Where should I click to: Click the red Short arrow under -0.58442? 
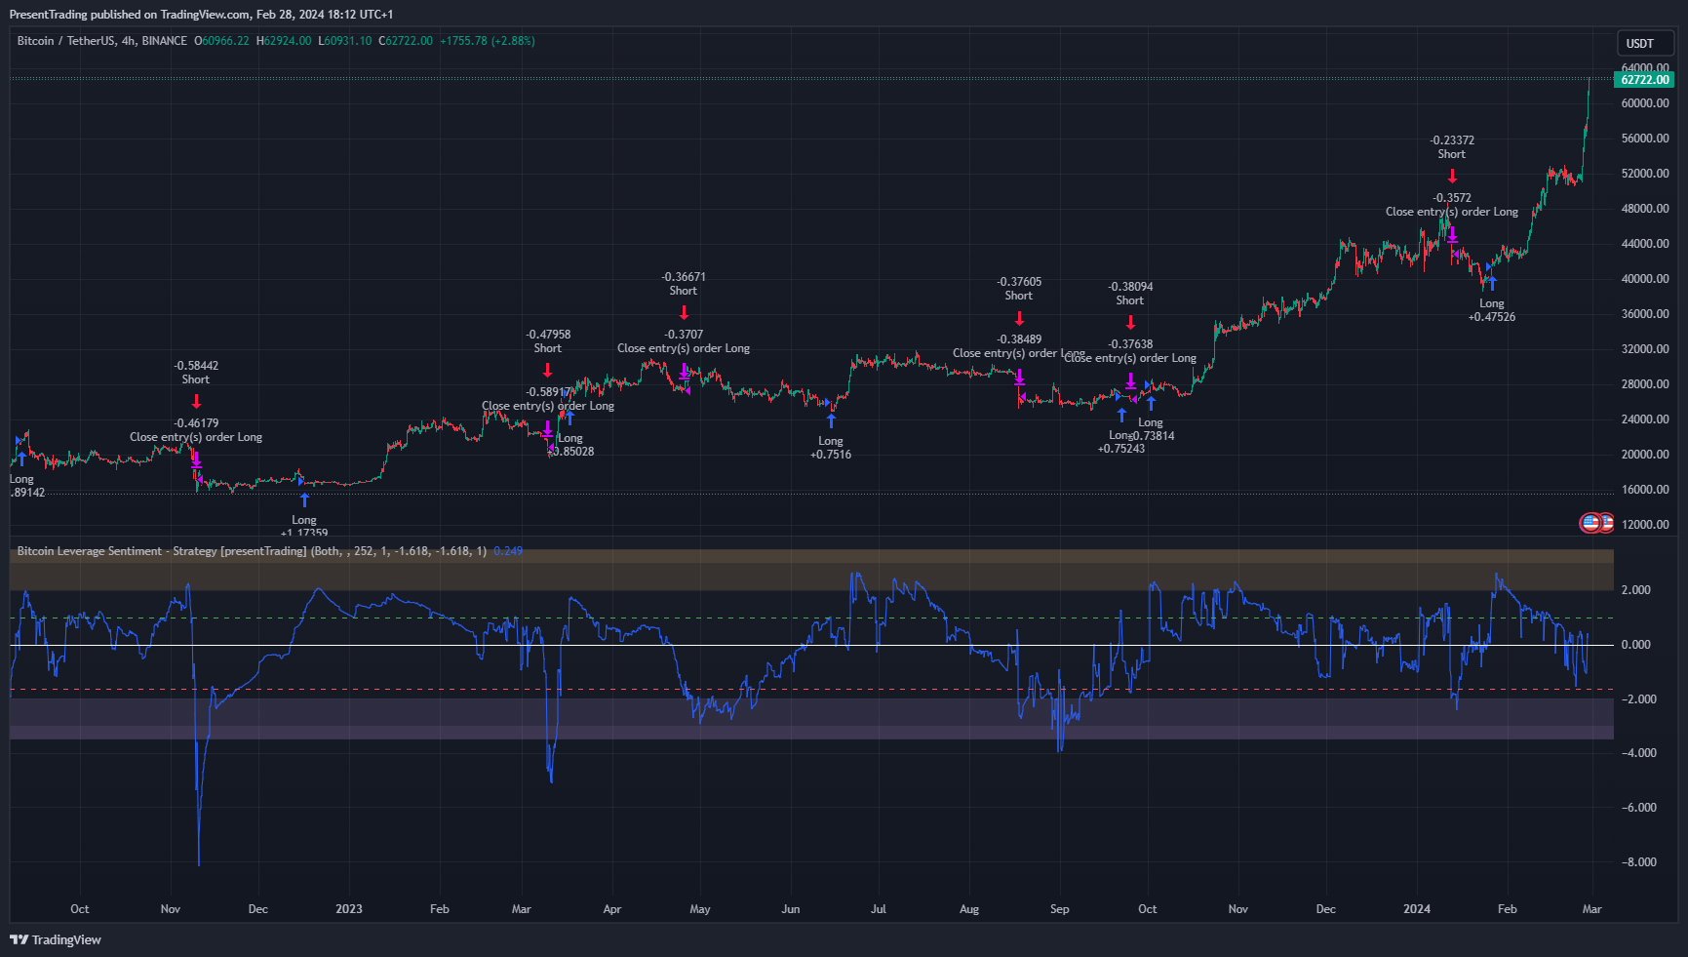pyautogui.click(x=196, y=401)
